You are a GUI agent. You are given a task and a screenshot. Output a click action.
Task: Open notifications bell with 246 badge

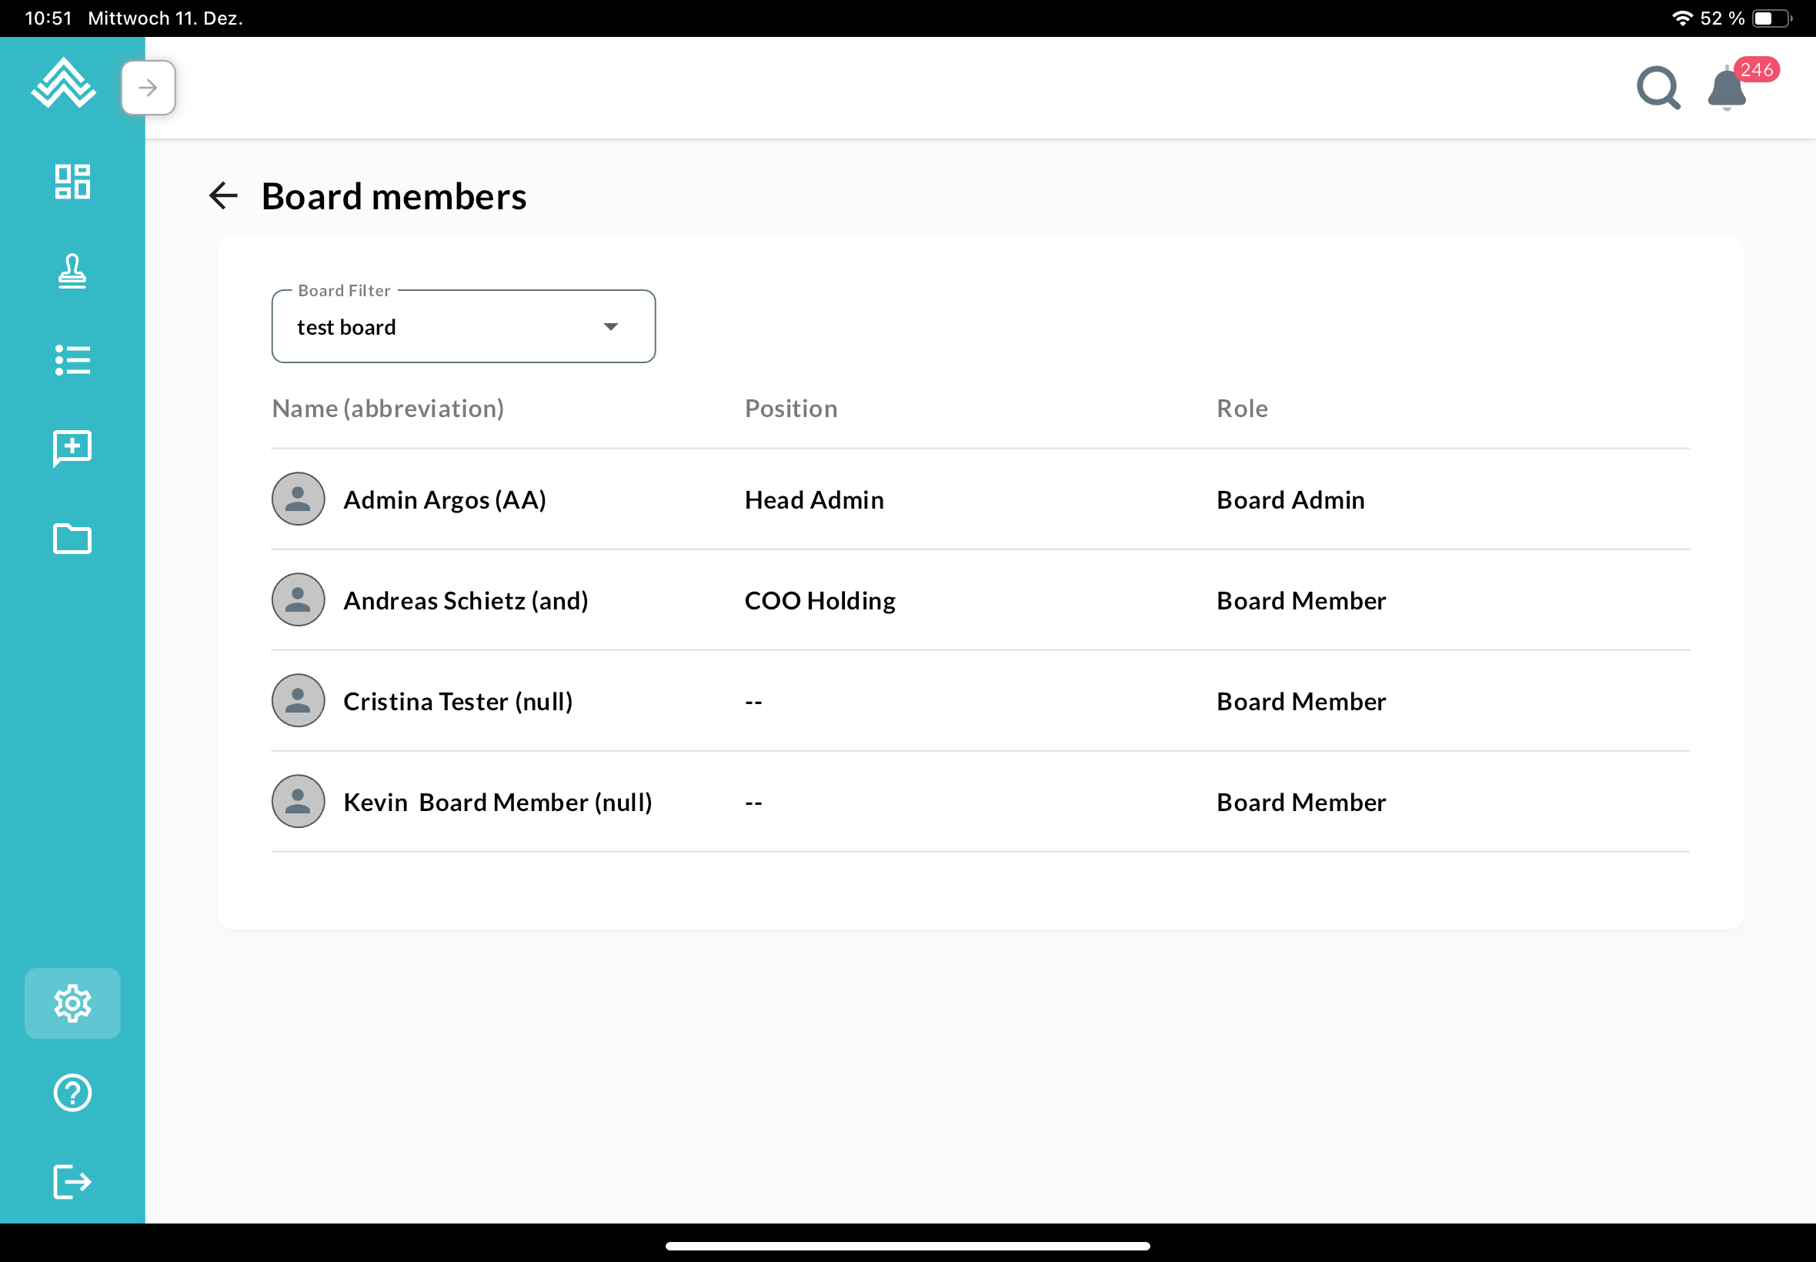click(1727, 88)
